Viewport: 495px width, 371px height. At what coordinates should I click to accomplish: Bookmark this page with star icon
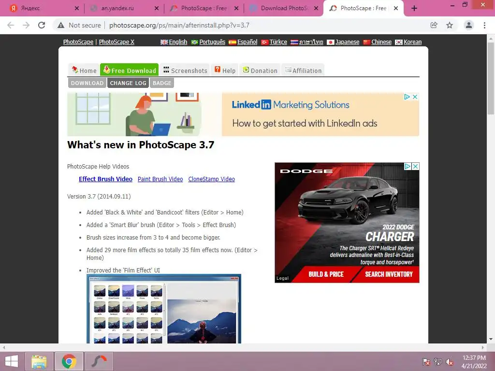point(450,25)
